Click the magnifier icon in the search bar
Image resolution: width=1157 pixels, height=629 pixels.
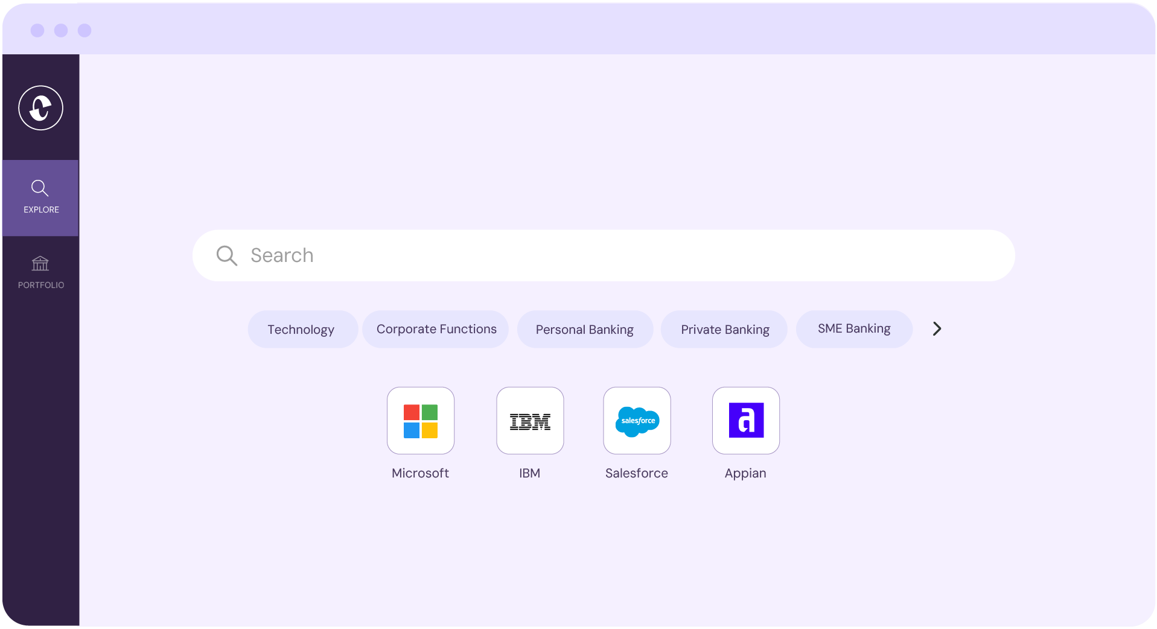point(226,255)
